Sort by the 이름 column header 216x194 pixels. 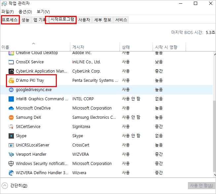point(35,47)
